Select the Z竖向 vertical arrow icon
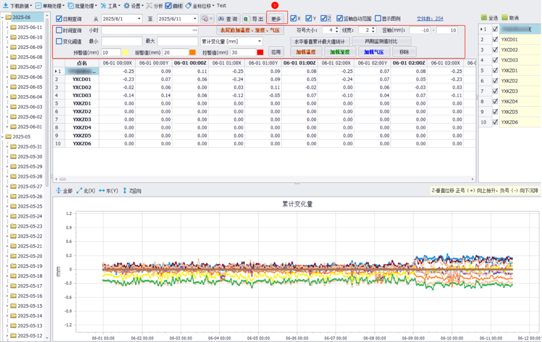Image resolution: width=542 pixels, height=342 pixels. [x=125, y=191]
